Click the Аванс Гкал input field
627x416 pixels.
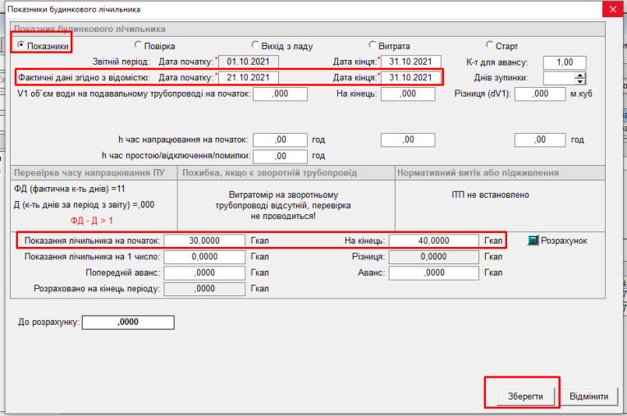pos(433,273)
